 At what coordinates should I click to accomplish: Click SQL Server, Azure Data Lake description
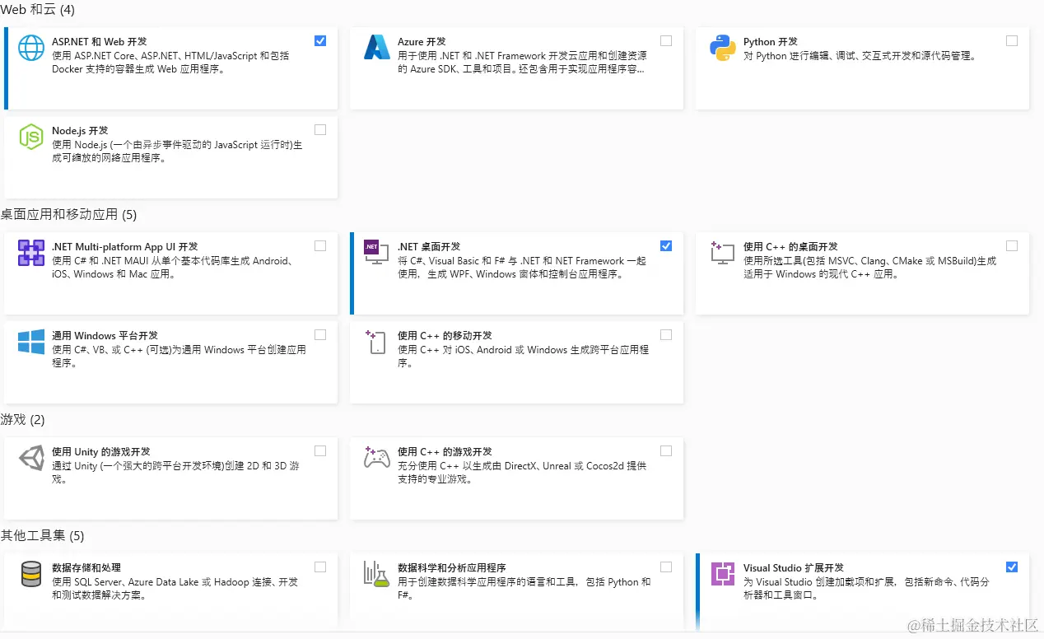175,588
